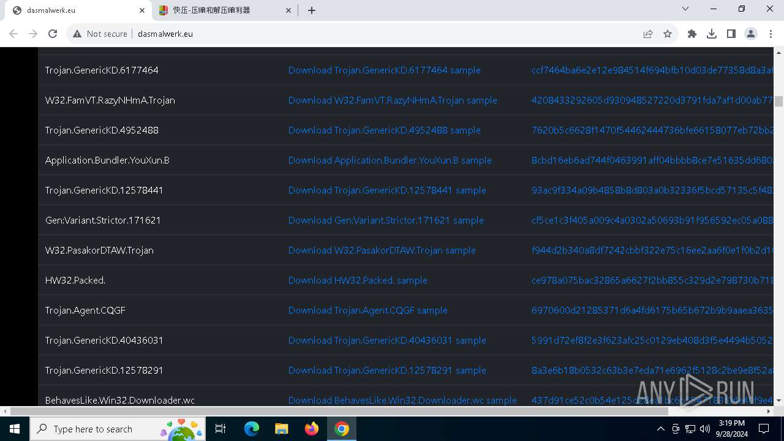Click the address bar URL

(165, 34)
